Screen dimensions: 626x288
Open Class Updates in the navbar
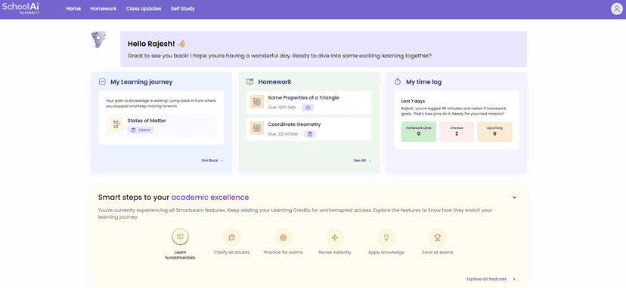point(144,9)
